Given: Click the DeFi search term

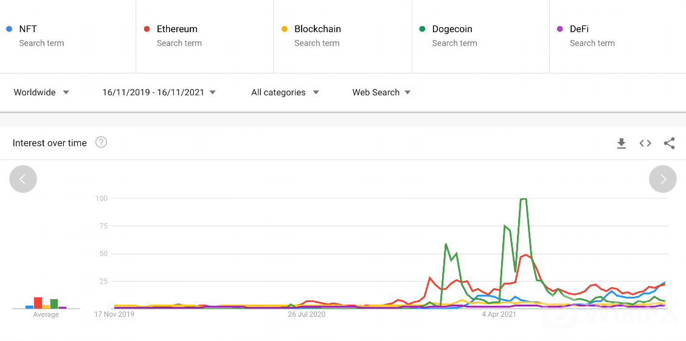Looking at the screenshot, I should pyautogui.click(x=579, y=29).
